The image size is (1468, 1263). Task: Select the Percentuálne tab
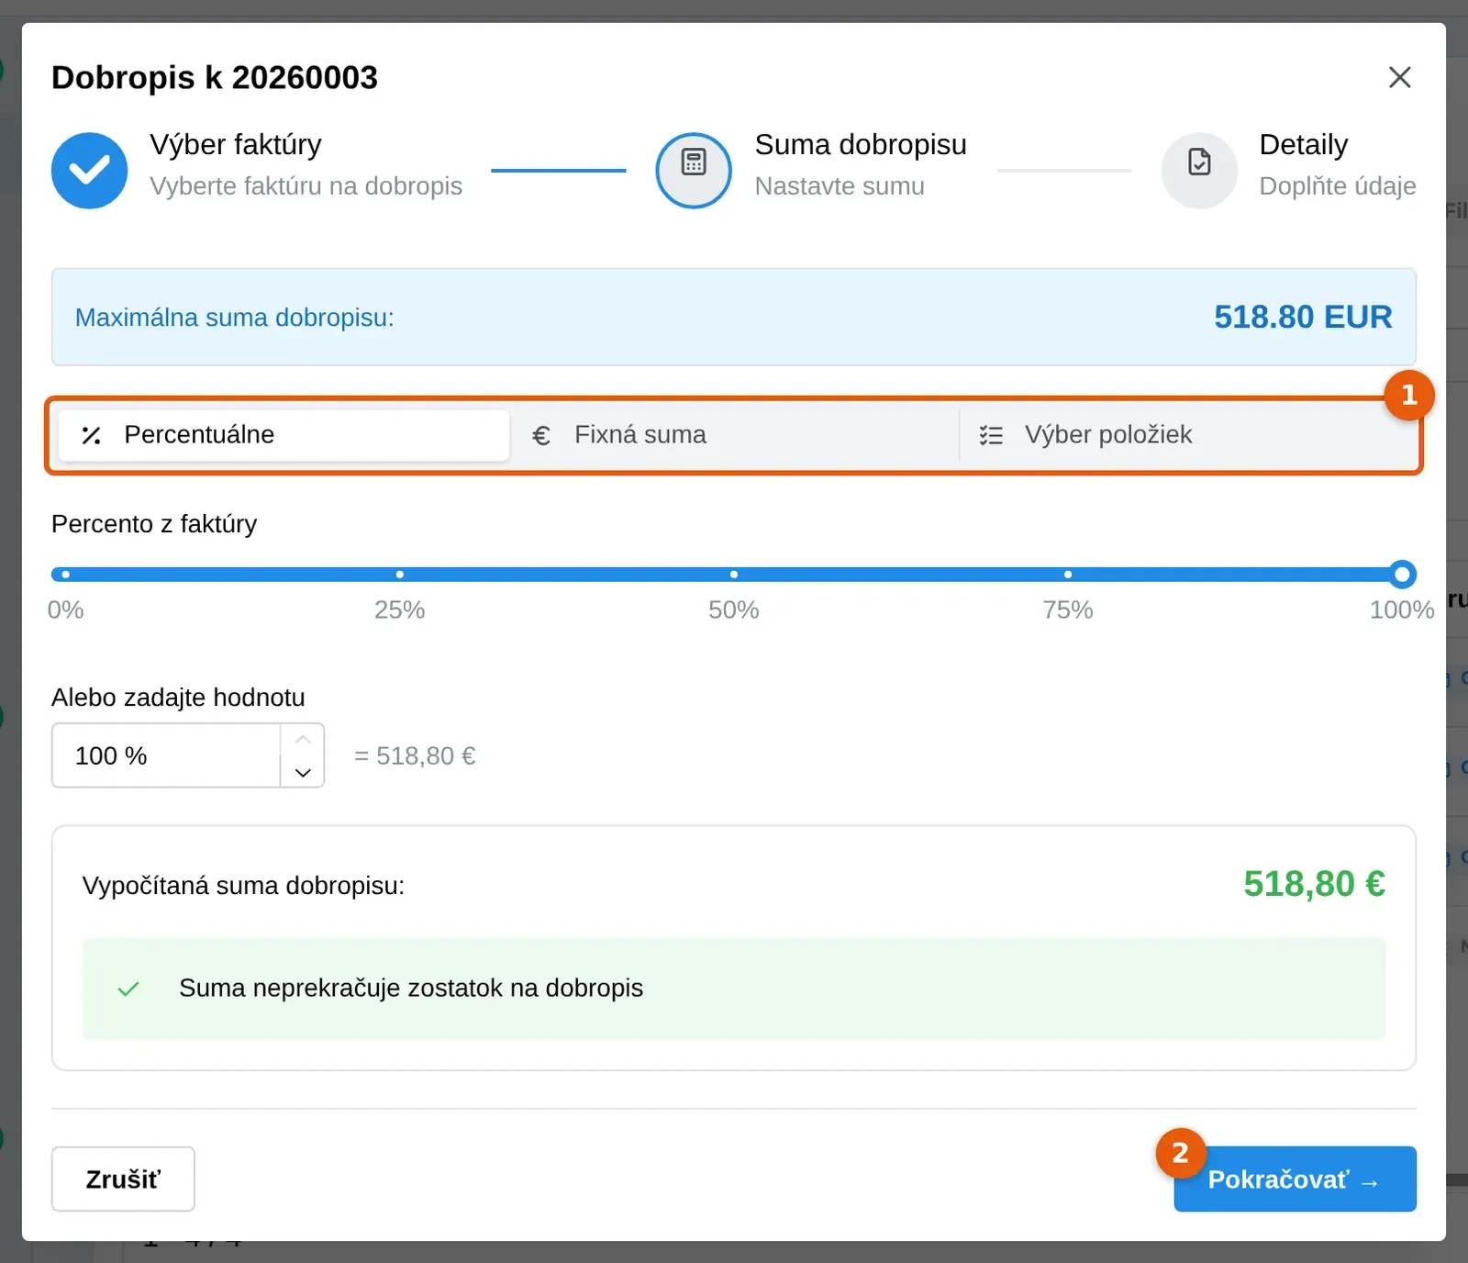(x=284, y=435)
